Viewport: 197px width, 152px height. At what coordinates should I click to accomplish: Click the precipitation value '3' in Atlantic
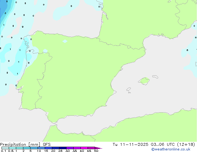coord(5,13)
